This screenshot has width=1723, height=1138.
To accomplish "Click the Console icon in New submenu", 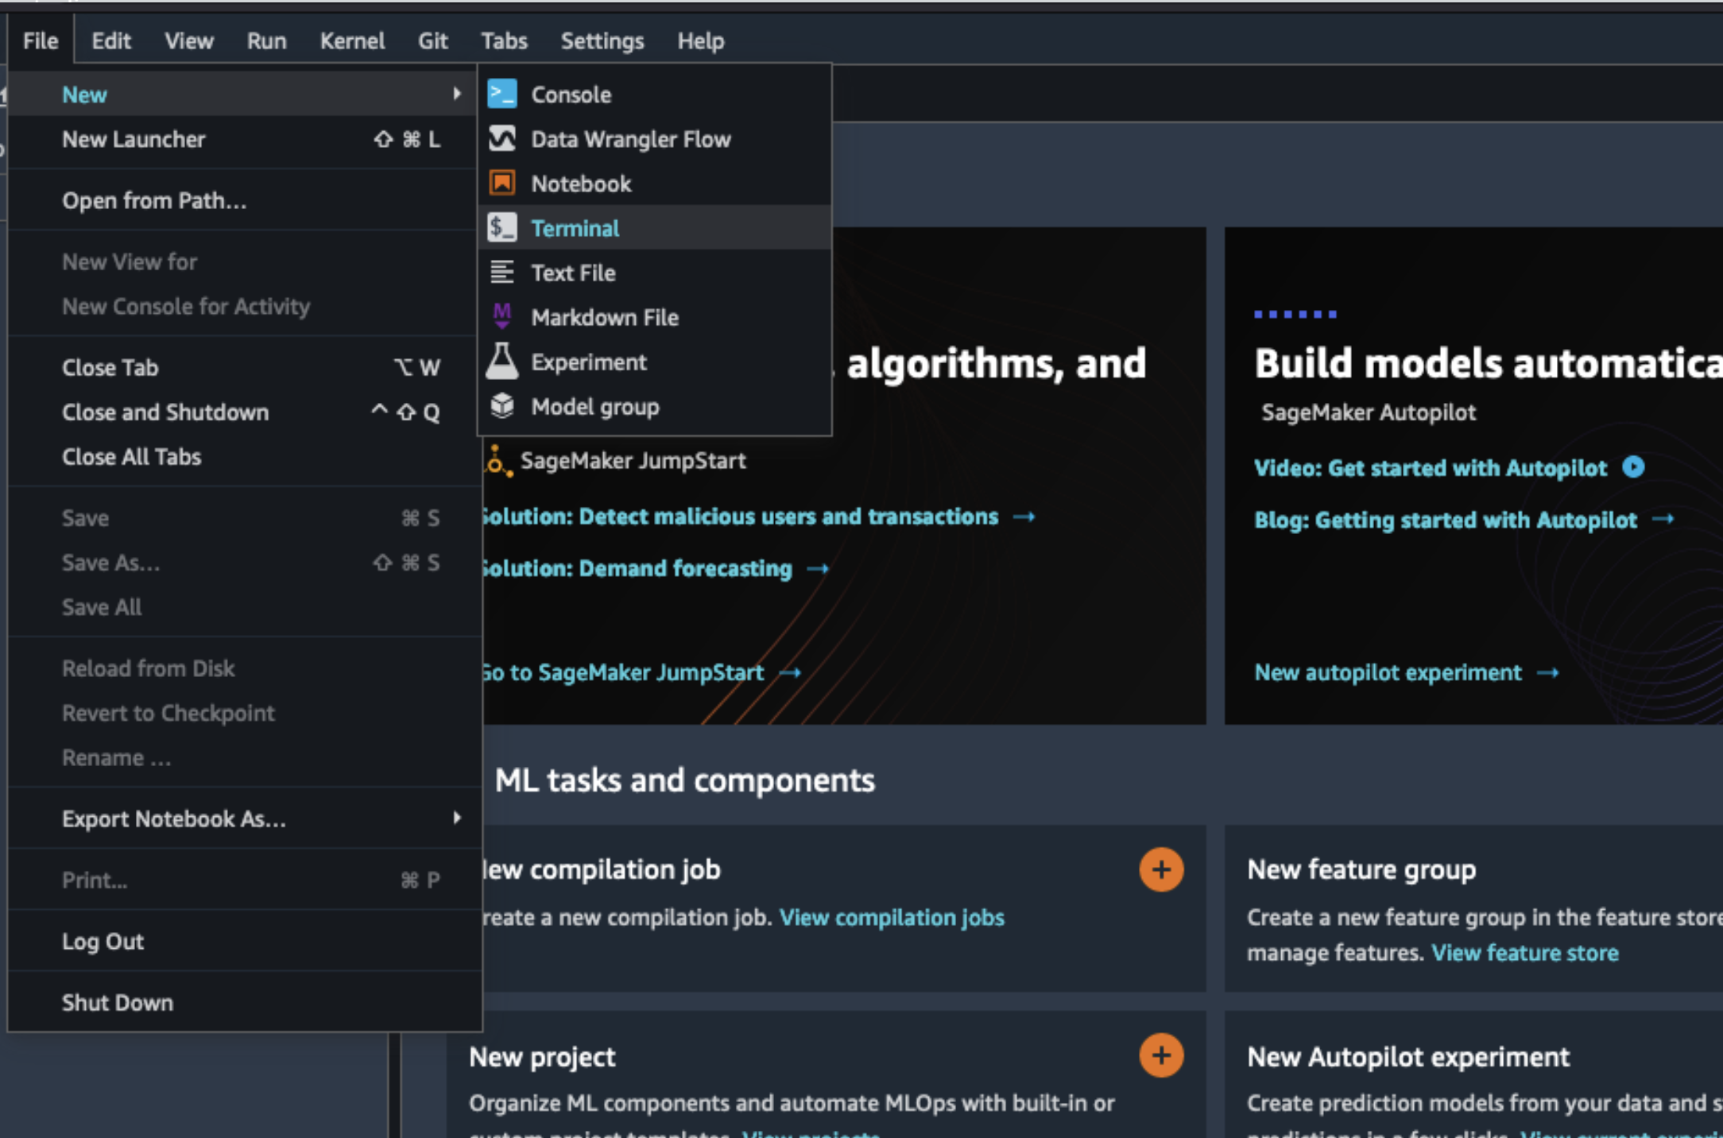I will pyautogui.click(x=502, y=94).
